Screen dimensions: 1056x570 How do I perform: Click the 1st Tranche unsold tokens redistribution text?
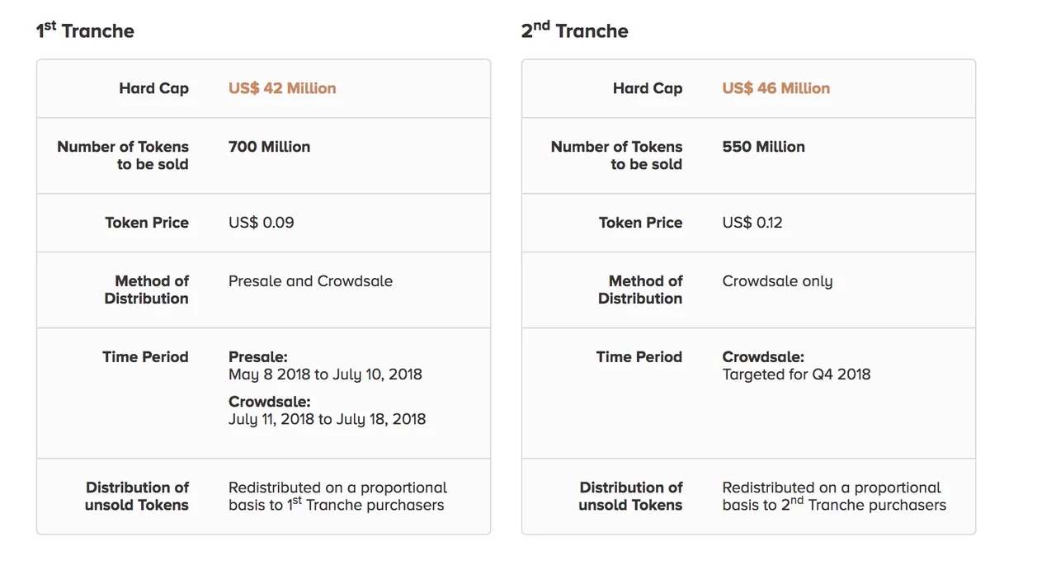coord(338,496)
